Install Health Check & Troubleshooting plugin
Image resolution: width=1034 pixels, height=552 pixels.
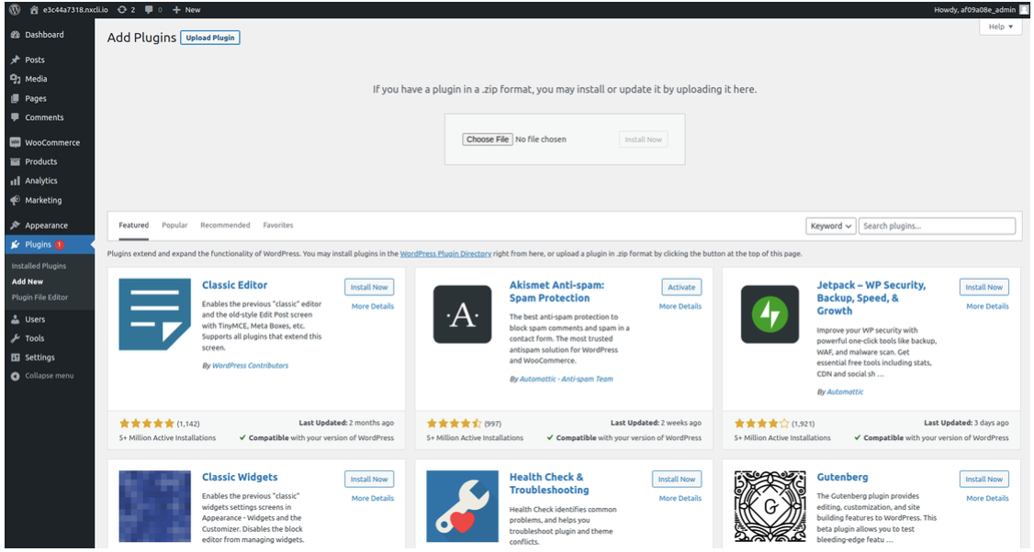(x=677, y=479)
